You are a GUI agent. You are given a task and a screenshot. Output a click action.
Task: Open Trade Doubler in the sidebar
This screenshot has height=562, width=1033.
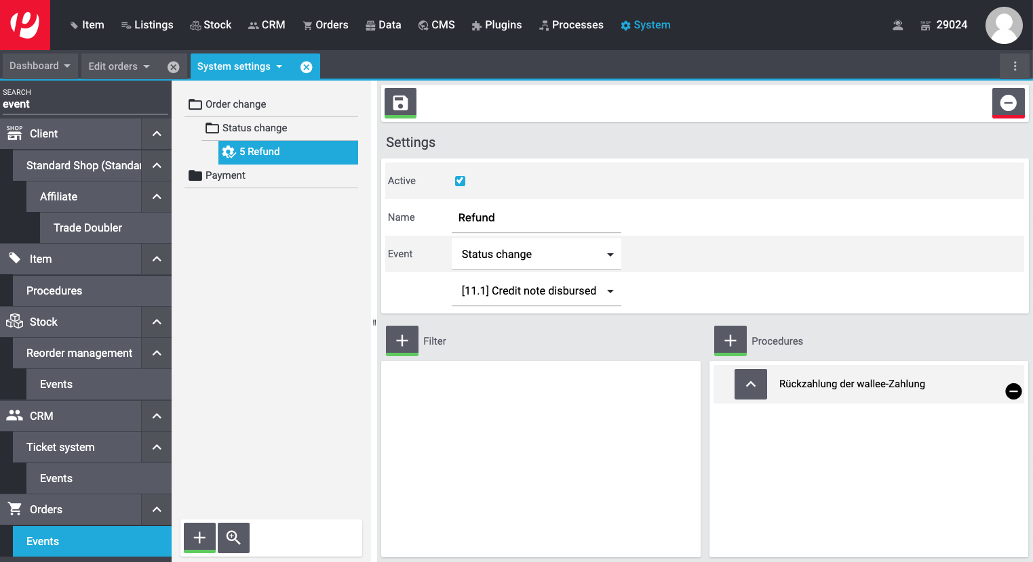(x=87, y=228)
